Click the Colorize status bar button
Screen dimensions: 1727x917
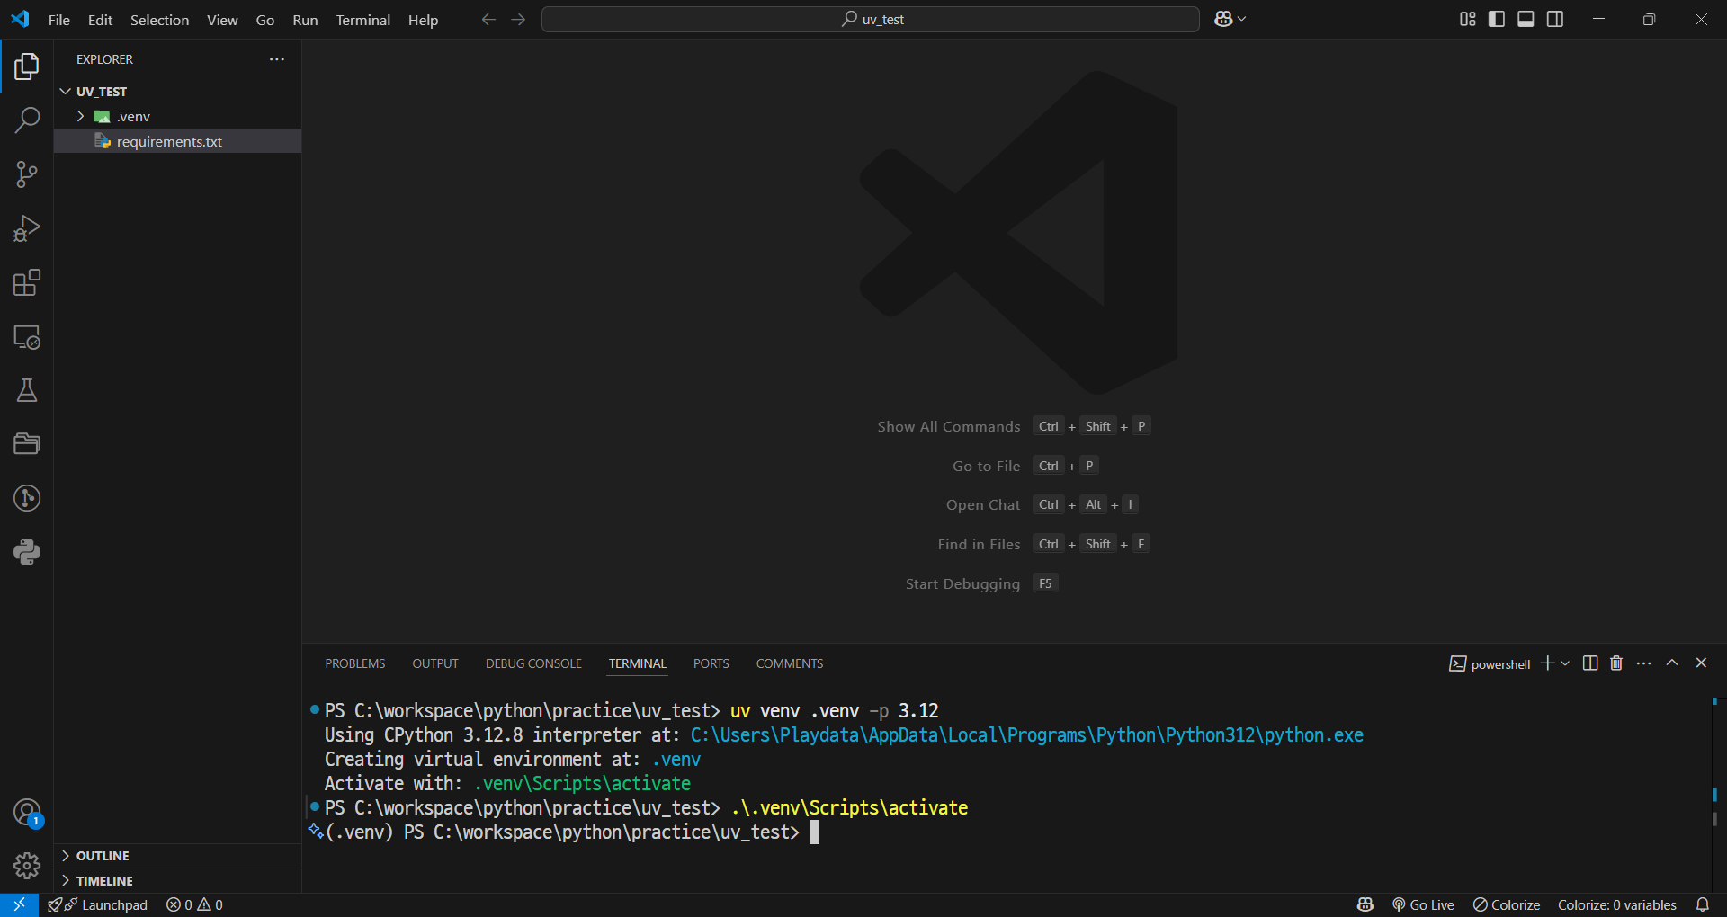click(1507, 904)
